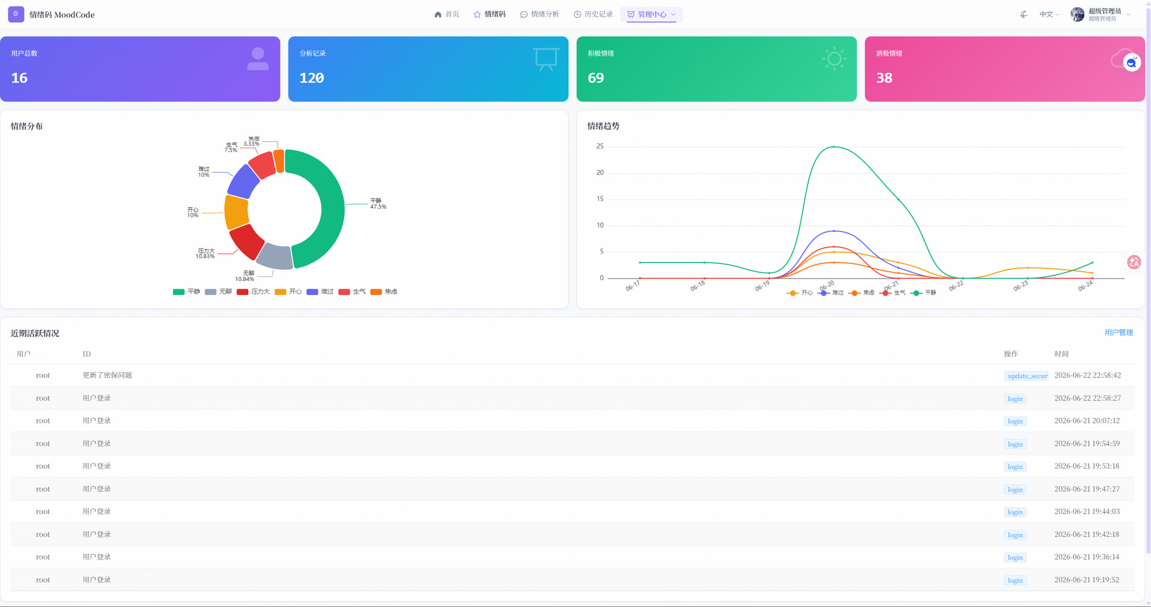This screenshot has width=1151, height=607.
Task: Click the star icon next to 情绪码
Action: point(477,14)
